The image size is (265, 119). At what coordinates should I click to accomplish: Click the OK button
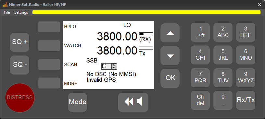pyautogui.click(x=170, y=78)
